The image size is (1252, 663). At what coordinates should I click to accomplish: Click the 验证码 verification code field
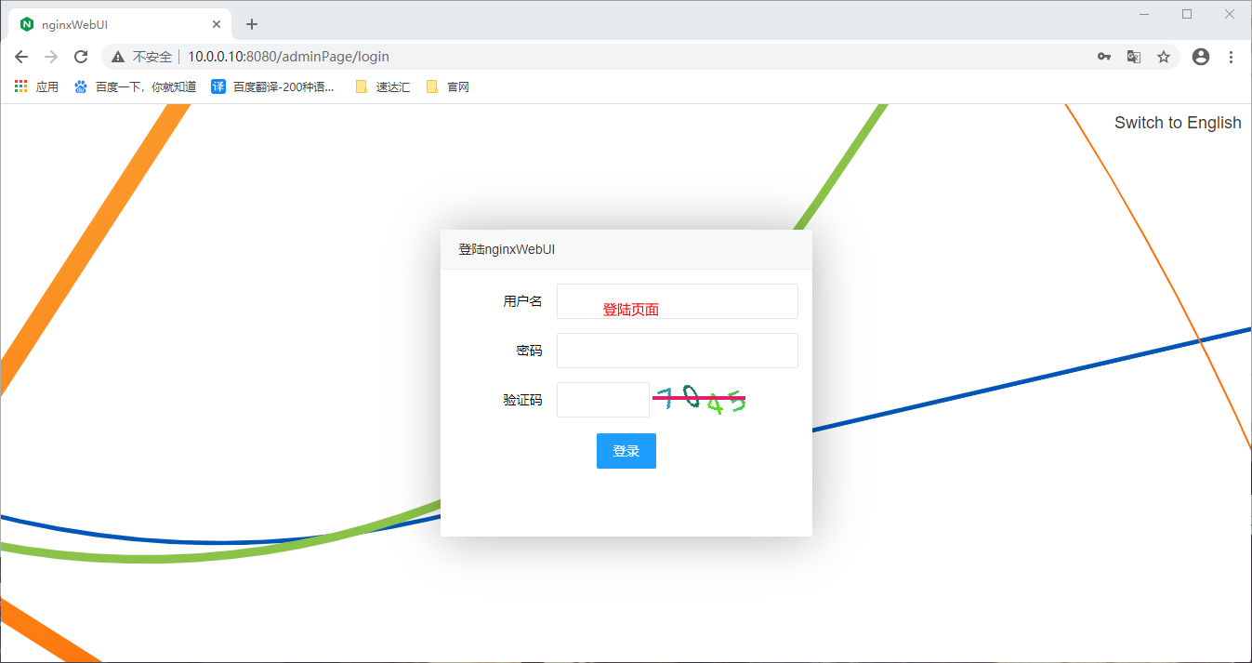point(602,399)
